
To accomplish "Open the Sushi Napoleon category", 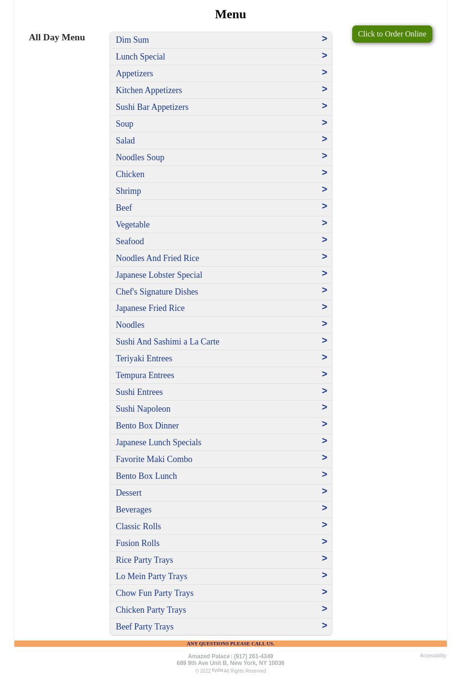I will coord(221,409).
